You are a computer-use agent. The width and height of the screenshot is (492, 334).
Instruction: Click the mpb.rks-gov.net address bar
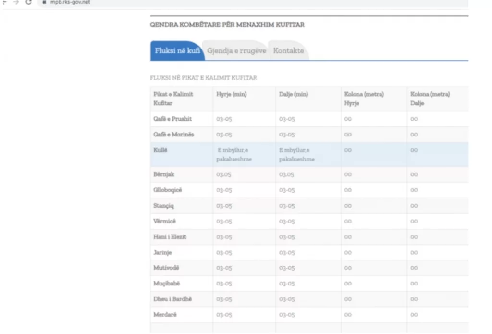point(253,2)
